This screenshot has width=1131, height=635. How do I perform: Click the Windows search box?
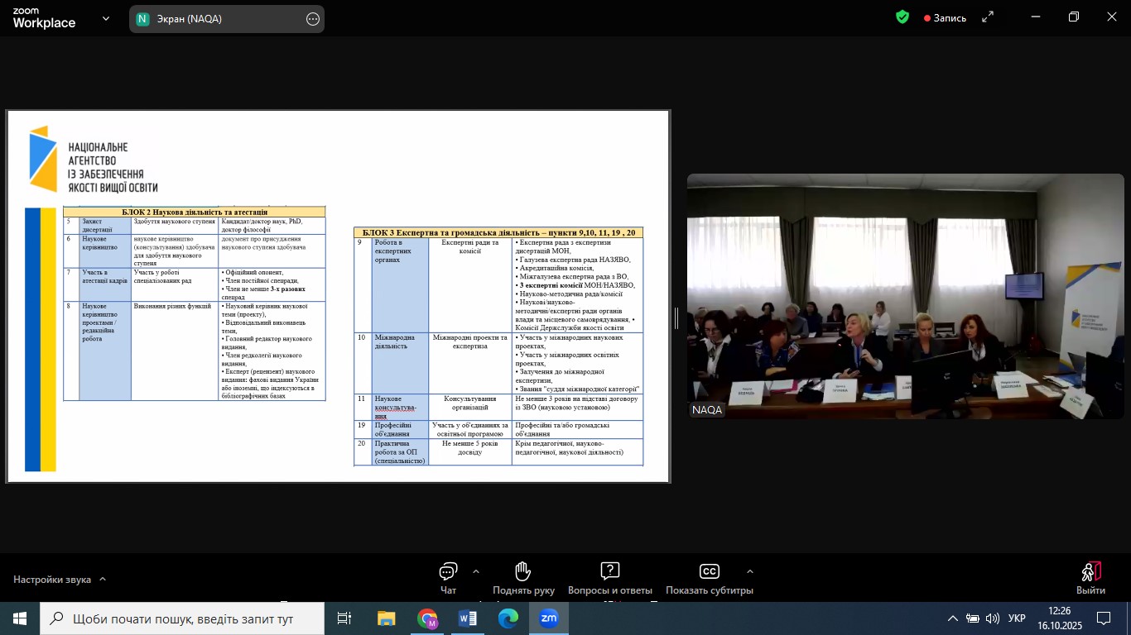coord(182,618)
